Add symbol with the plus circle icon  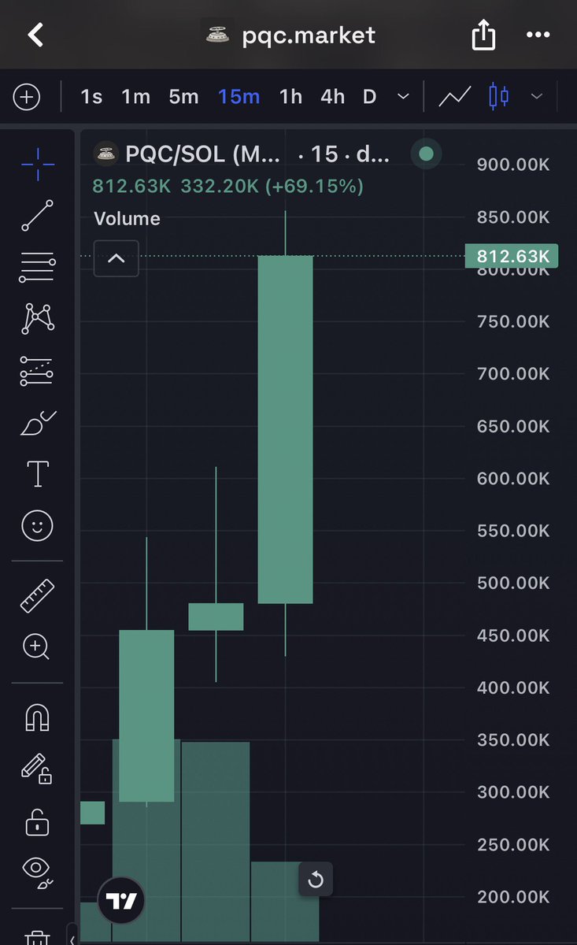click(x=27, y=97)
